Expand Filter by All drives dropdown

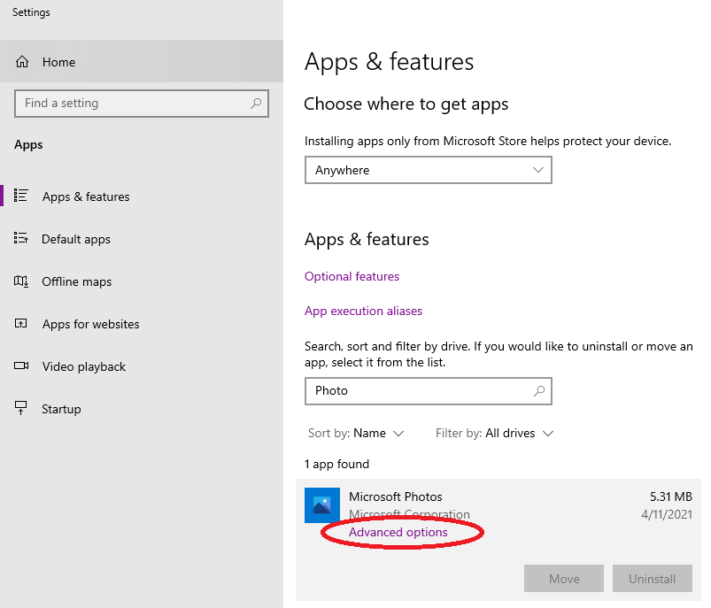pos(495,434)
